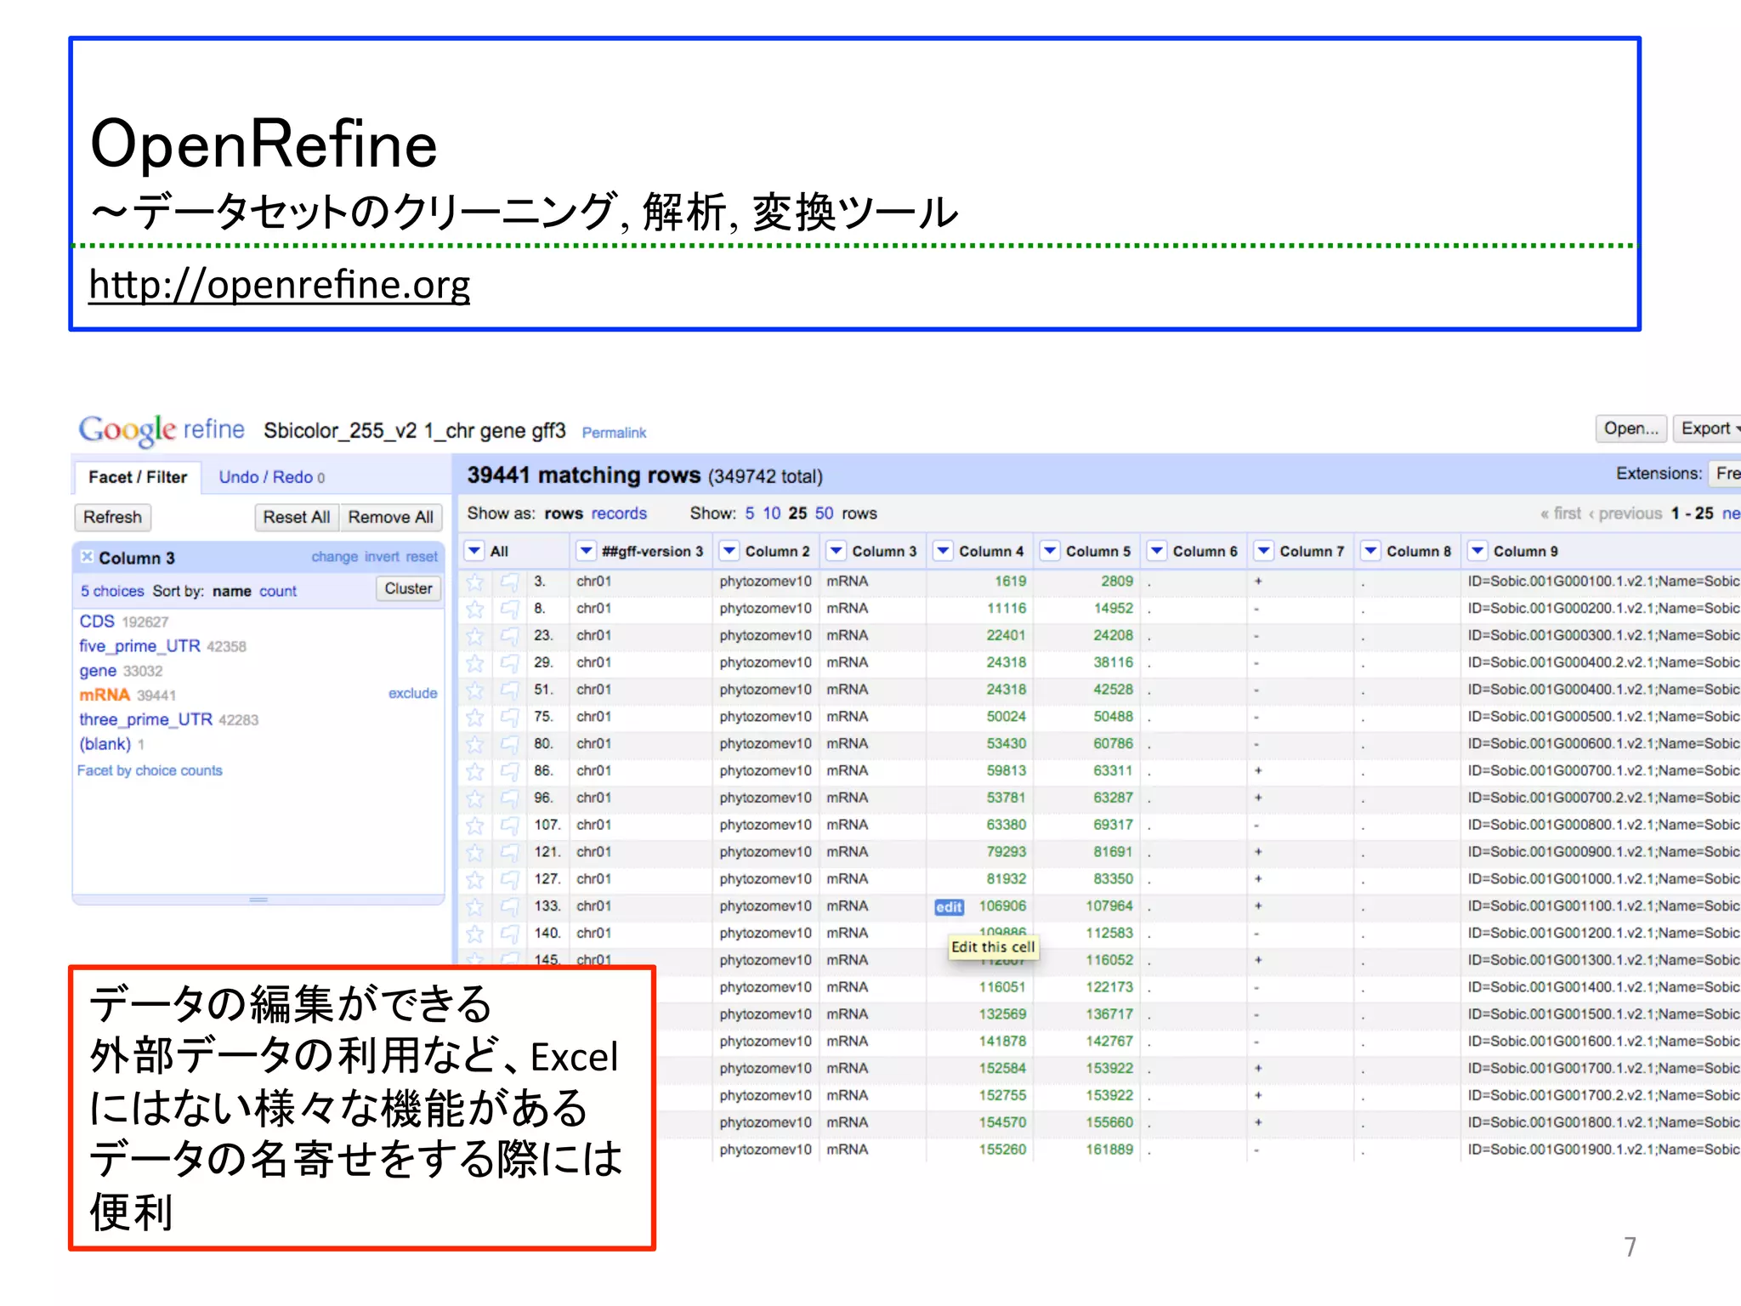Viewport: 1741px width, 1306px height.
Task: Star the row numbered 80
Action: (x=475, y=745)
